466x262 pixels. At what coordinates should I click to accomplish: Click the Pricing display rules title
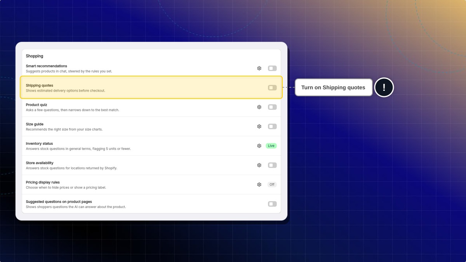pos(43,182)
